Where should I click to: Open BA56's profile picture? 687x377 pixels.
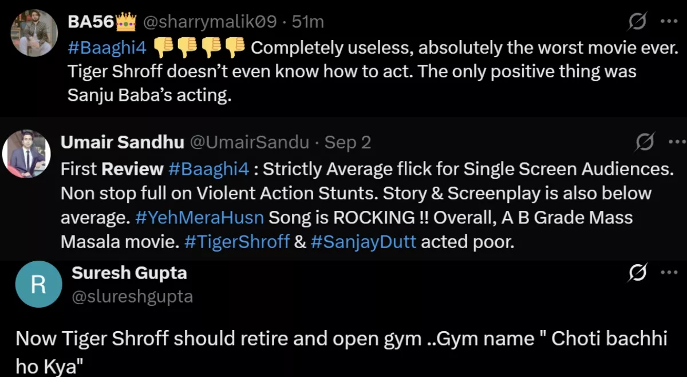(x=34, y=33)
